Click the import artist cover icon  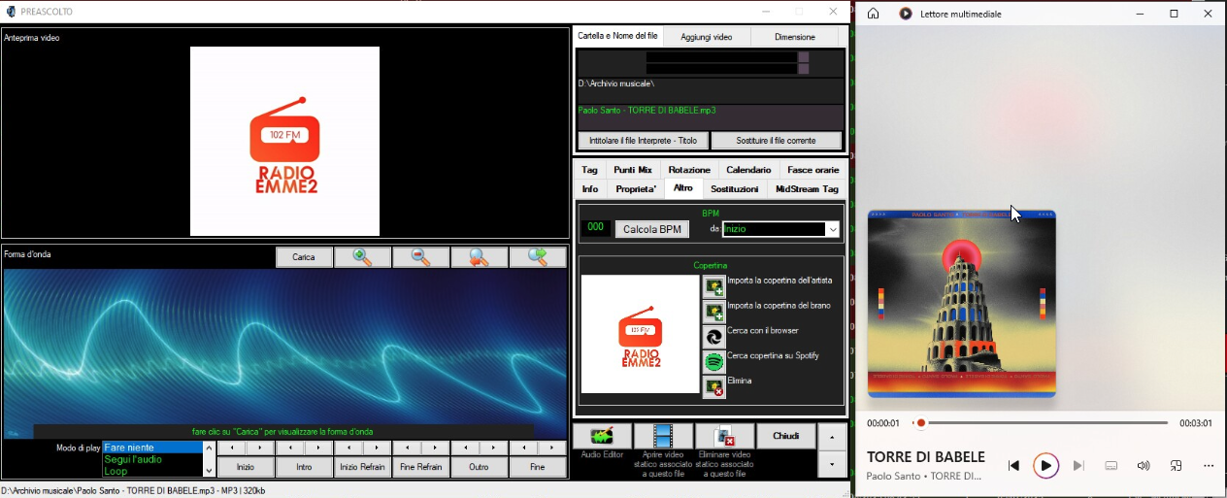pos(713,286)
